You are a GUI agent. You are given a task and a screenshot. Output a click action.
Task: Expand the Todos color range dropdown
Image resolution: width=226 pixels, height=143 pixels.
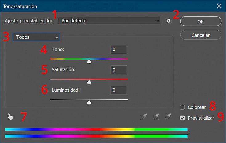click(x=36, y=37)
